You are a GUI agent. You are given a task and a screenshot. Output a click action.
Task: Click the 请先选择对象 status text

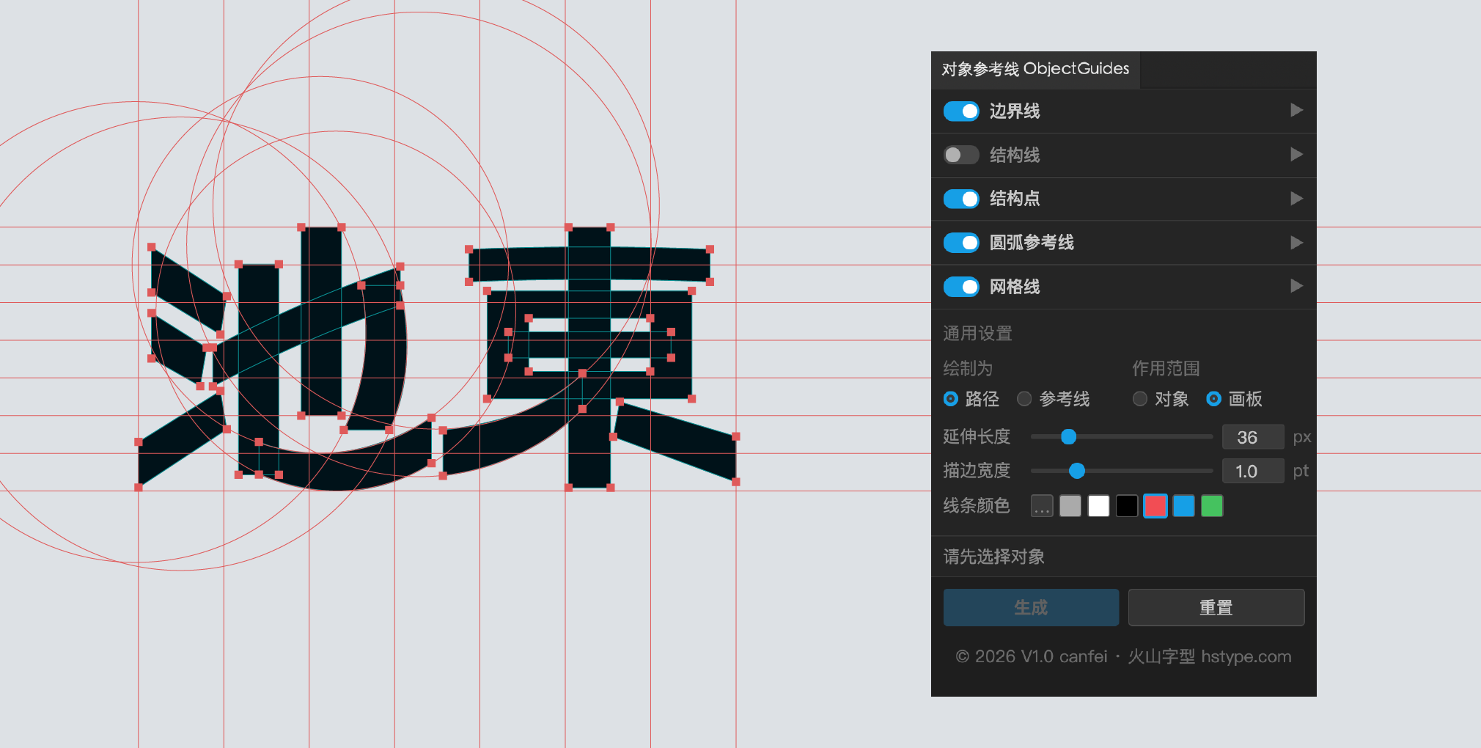(x=994, y=557)
